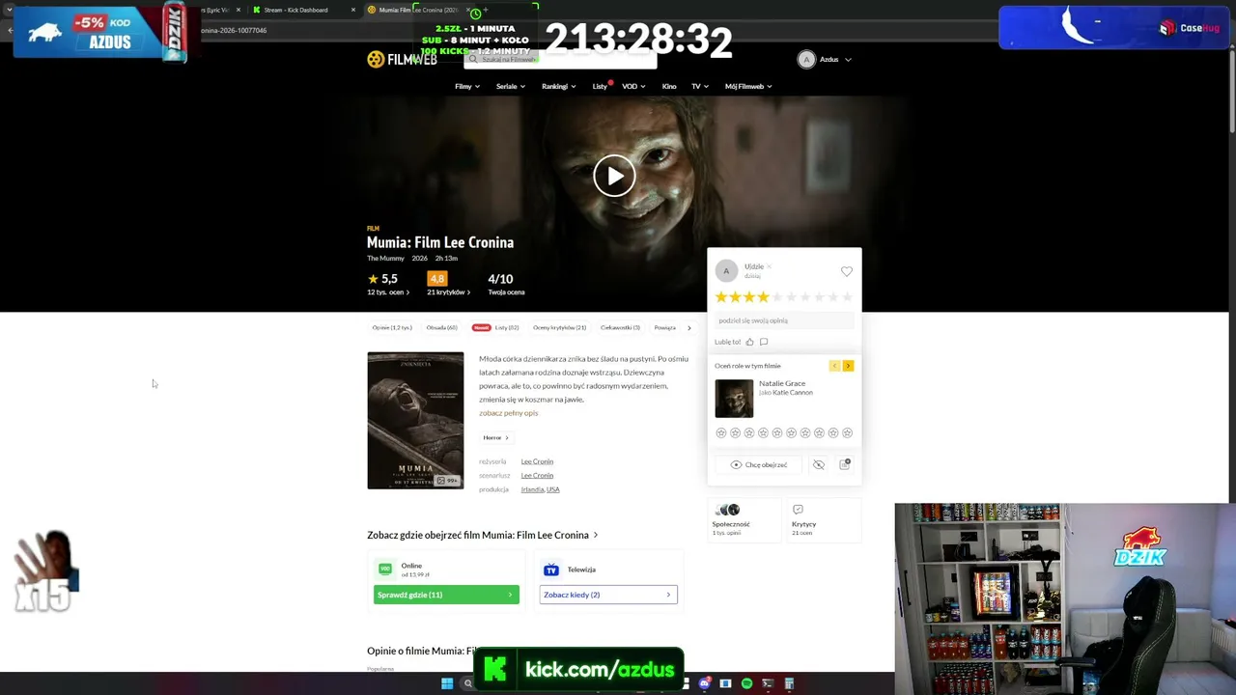This screenshot has height=695, width=1236.
Task: Click the Szukaj na Filmweb search field
Action: [560, 60]
